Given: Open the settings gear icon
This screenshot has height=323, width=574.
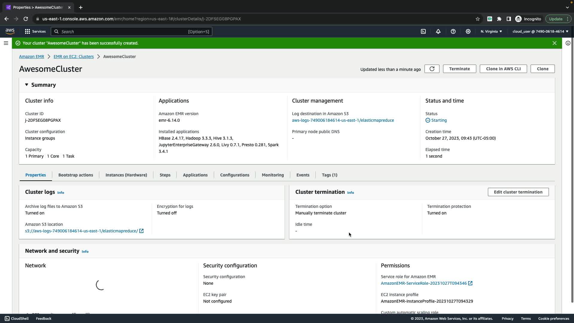Looking at the screenshot, I should (468, 31).
